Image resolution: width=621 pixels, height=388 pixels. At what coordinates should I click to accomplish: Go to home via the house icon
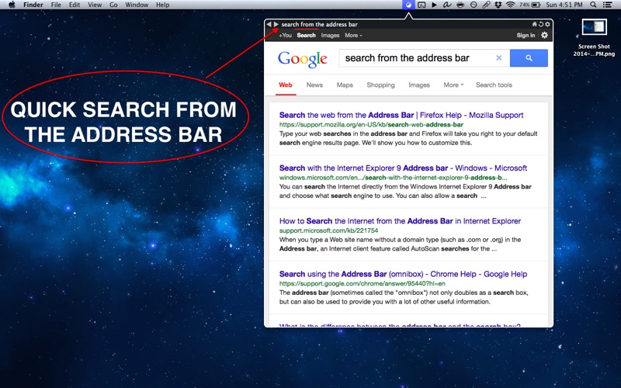pos(534,24)
